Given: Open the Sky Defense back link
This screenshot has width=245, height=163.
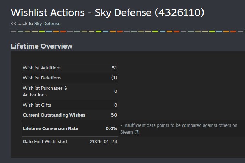Looking at the screenshot, I should click(48, 24).
